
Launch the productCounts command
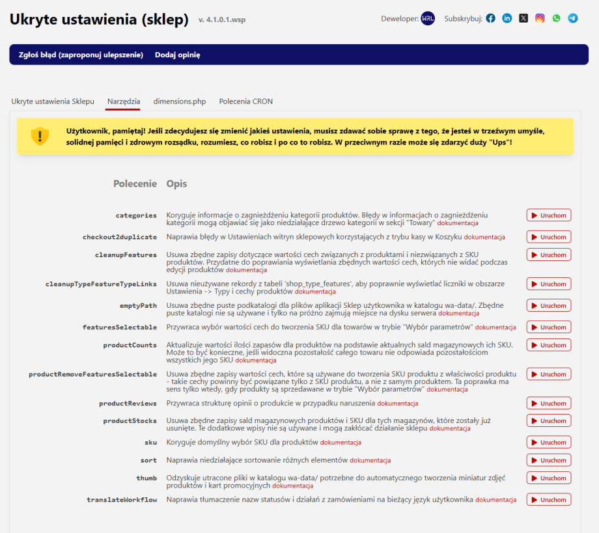pos(548,345)
